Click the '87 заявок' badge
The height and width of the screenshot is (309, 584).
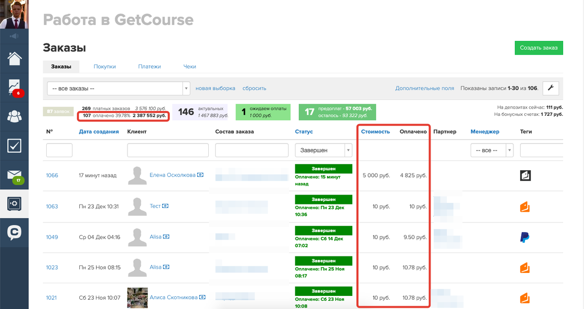click(x=57, y=111)
